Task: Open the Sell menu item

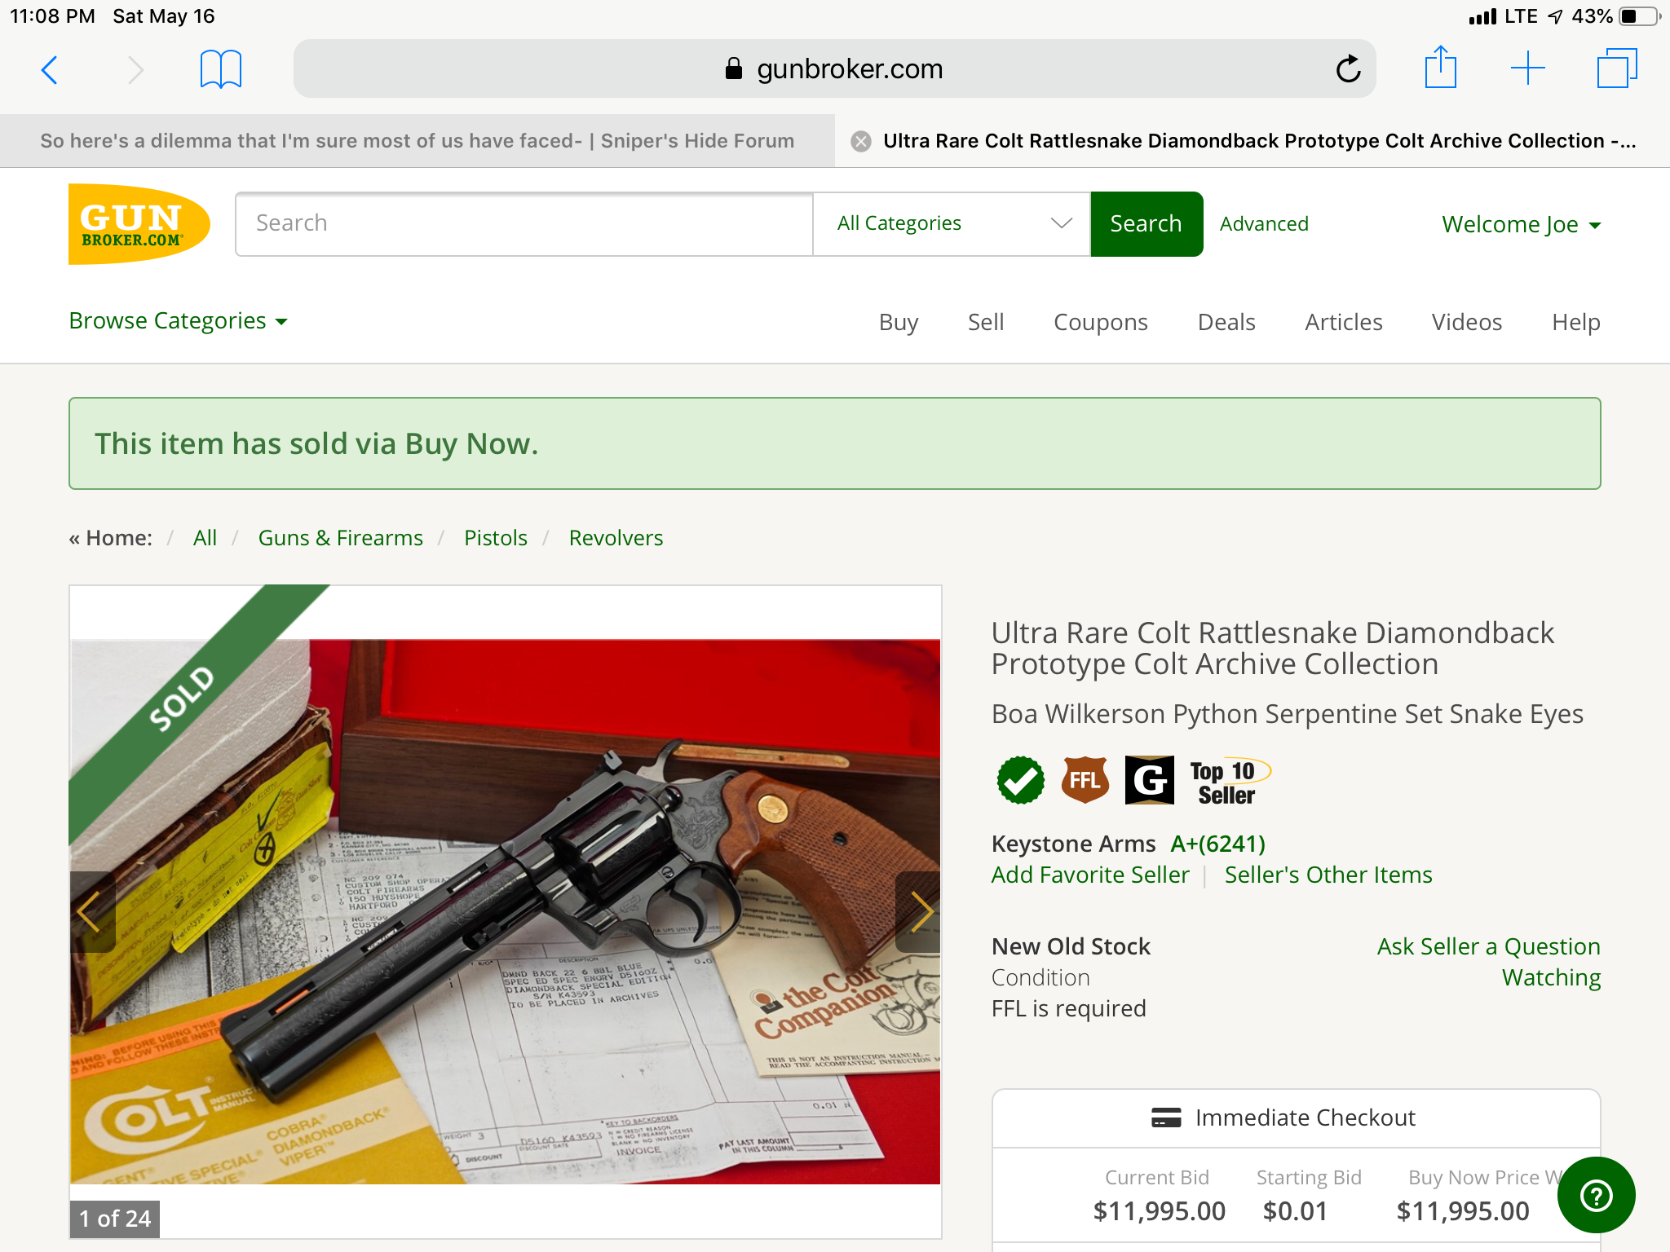Action: click(986, 322)
